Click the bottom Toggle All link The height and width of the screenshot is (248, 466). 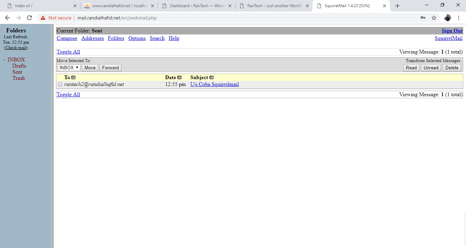(68, 94)
